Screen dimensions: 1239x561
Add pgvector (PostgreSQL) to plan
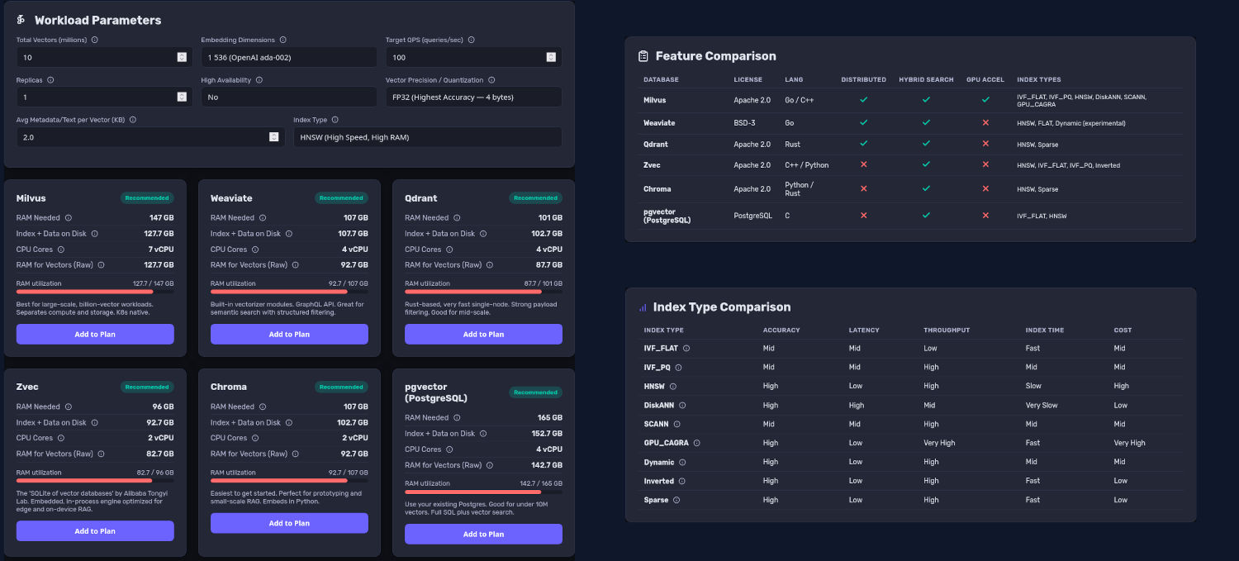point(483,535)
